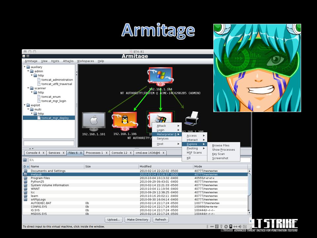This screenshot has height=238, width=317.
Task: Select the printer host icon
Action: pyautogui.click(x=192, y=119)
